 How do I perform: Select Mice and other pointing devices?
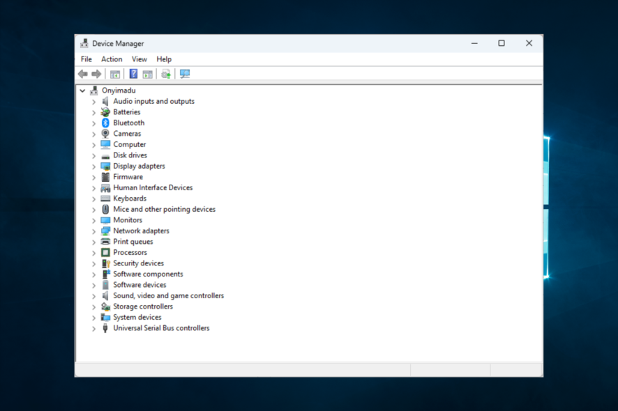(x=164, y=210)
